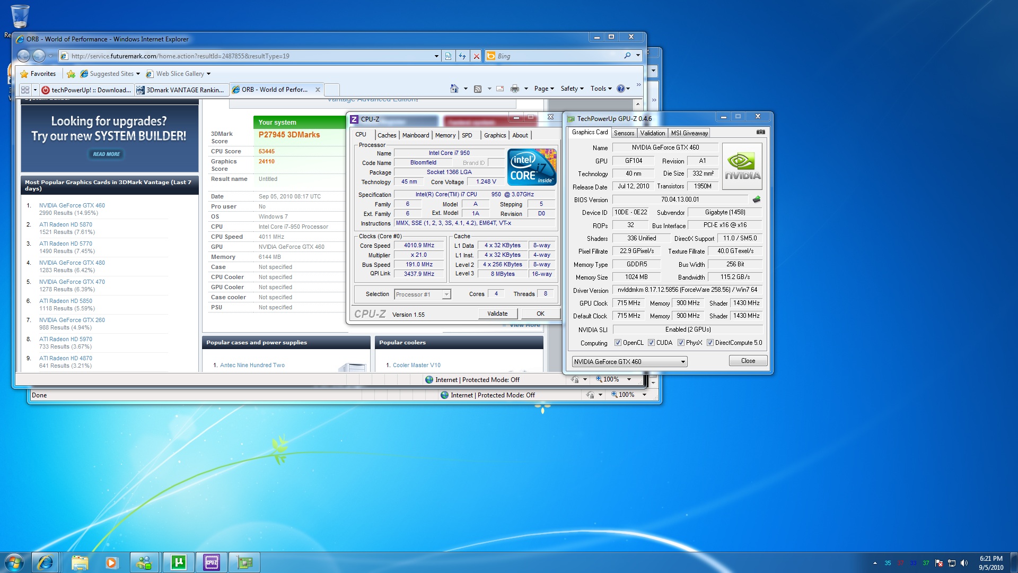
Task: Open the NVIDIA GeForce GTX 460 dropdown
Action: pyautogui.click(x=683, y=362)
